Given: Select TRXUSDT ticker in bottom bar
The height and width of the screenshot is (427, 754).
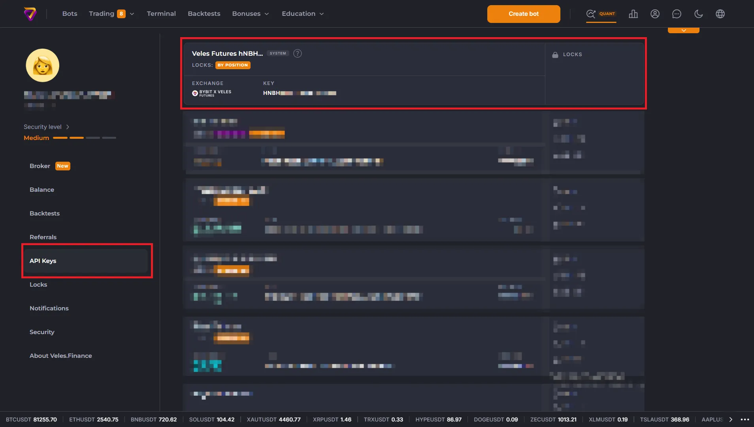Looking at the screenshot, I should [x=383, y=419].
